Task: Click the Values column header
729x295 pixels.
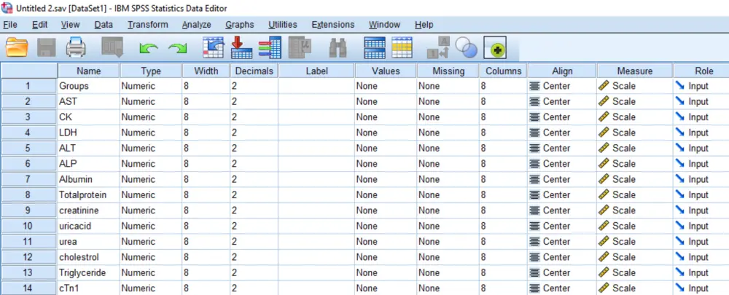Action: point(386,71)
